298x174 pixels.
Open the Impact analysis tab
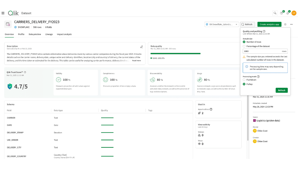click(x=64, y=34)
